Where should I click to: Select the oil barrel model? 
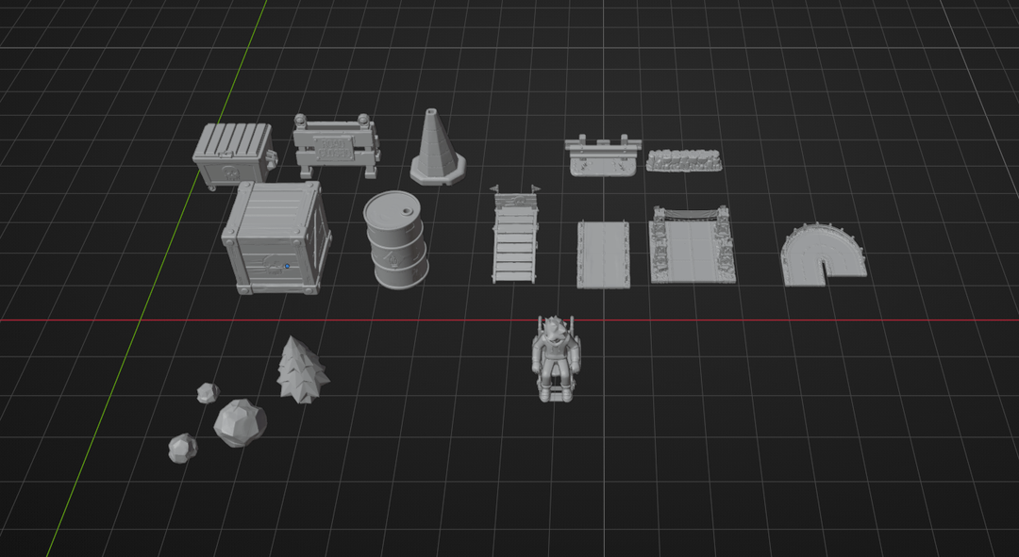pos(395,239)
